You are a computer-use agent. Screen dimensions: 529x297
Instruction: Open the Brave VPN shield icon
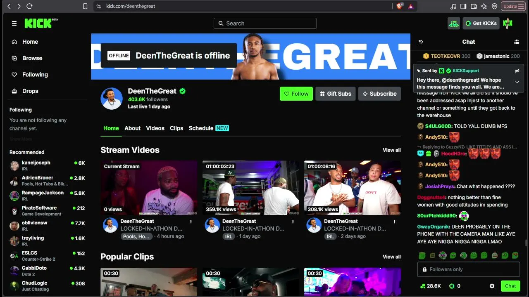[x=494, y=6]
